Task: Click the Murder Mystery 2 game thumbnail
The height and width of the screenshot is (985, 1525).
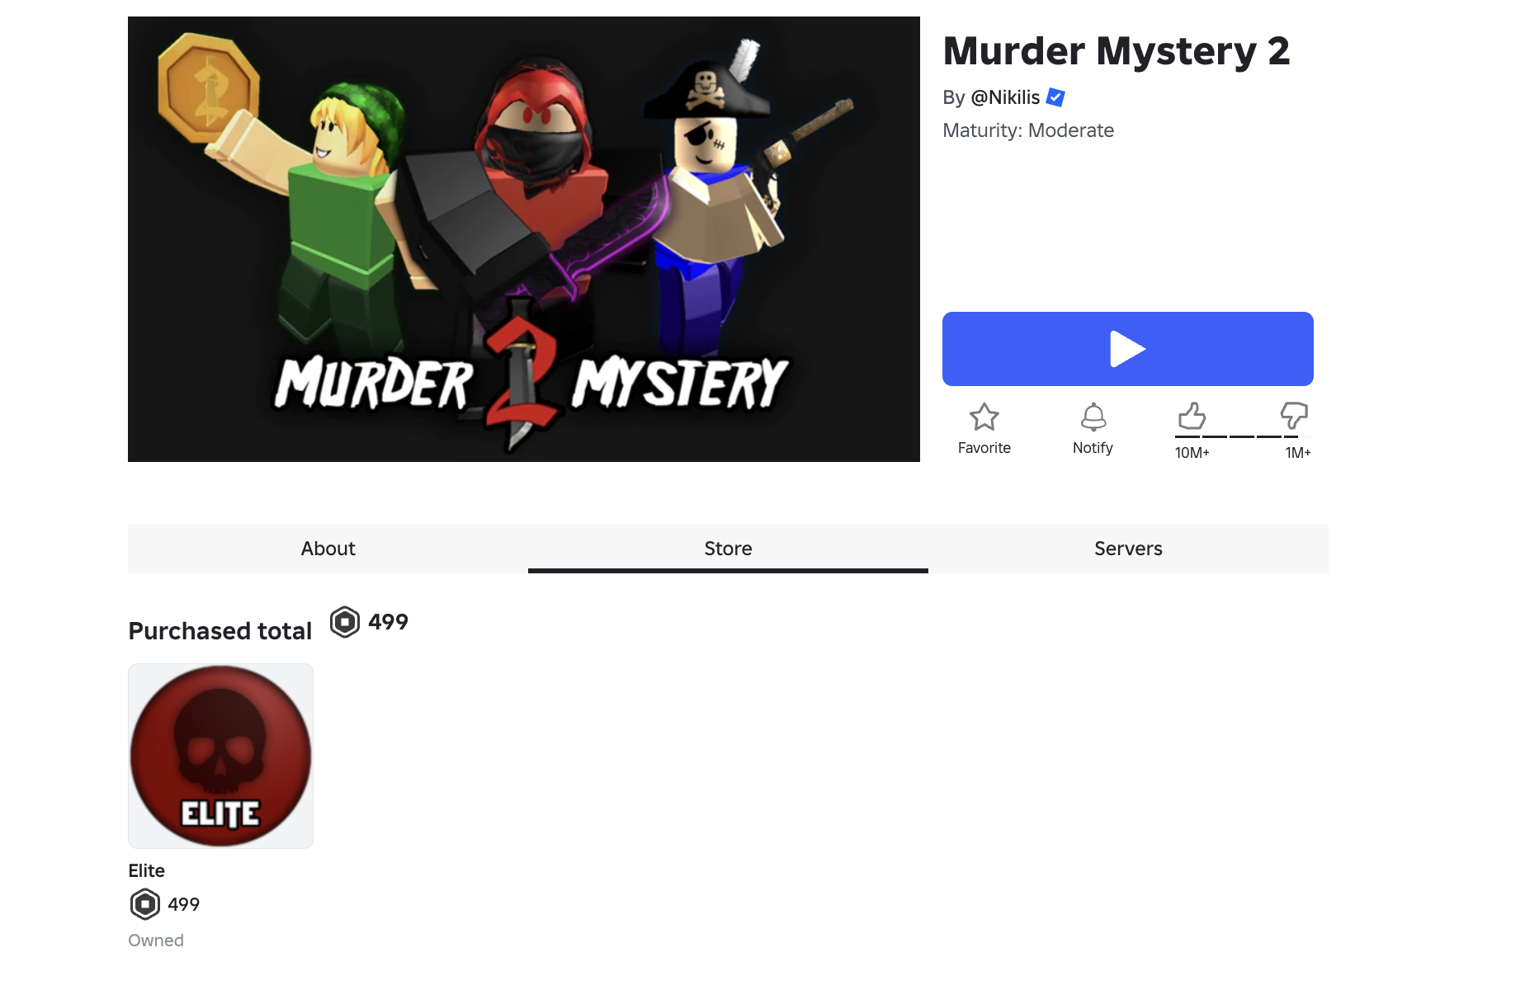Action: click(x=524, y=239)
